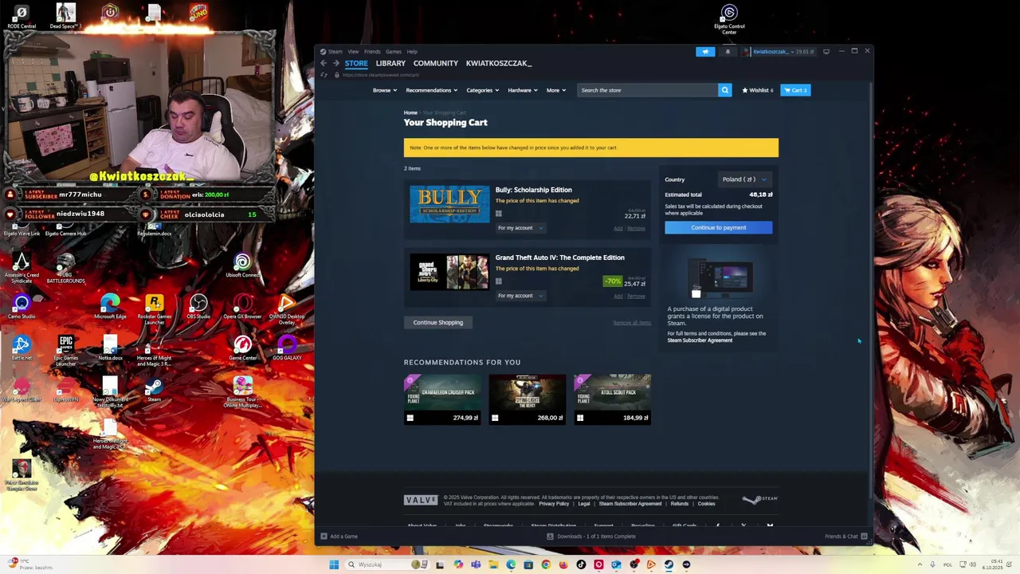Image resolution: width=1020 pixels, height=574 pixels.
Task: Reload the Steam store page
Action: point(324,75)
